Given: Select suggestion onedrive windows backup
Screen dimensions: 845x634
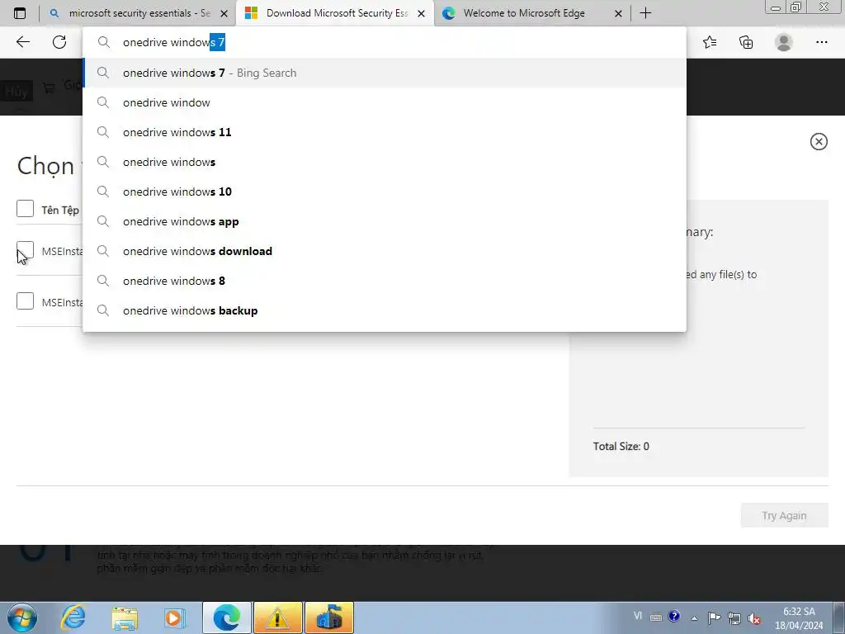Looking at the screenshot, I should coord(385,310).
